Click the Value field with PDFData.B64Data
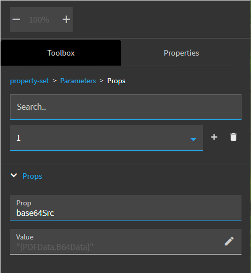 click(126, 241)
